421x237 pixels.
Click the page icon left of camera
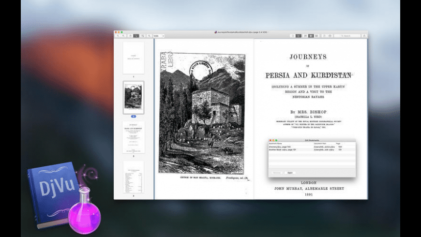324,36
